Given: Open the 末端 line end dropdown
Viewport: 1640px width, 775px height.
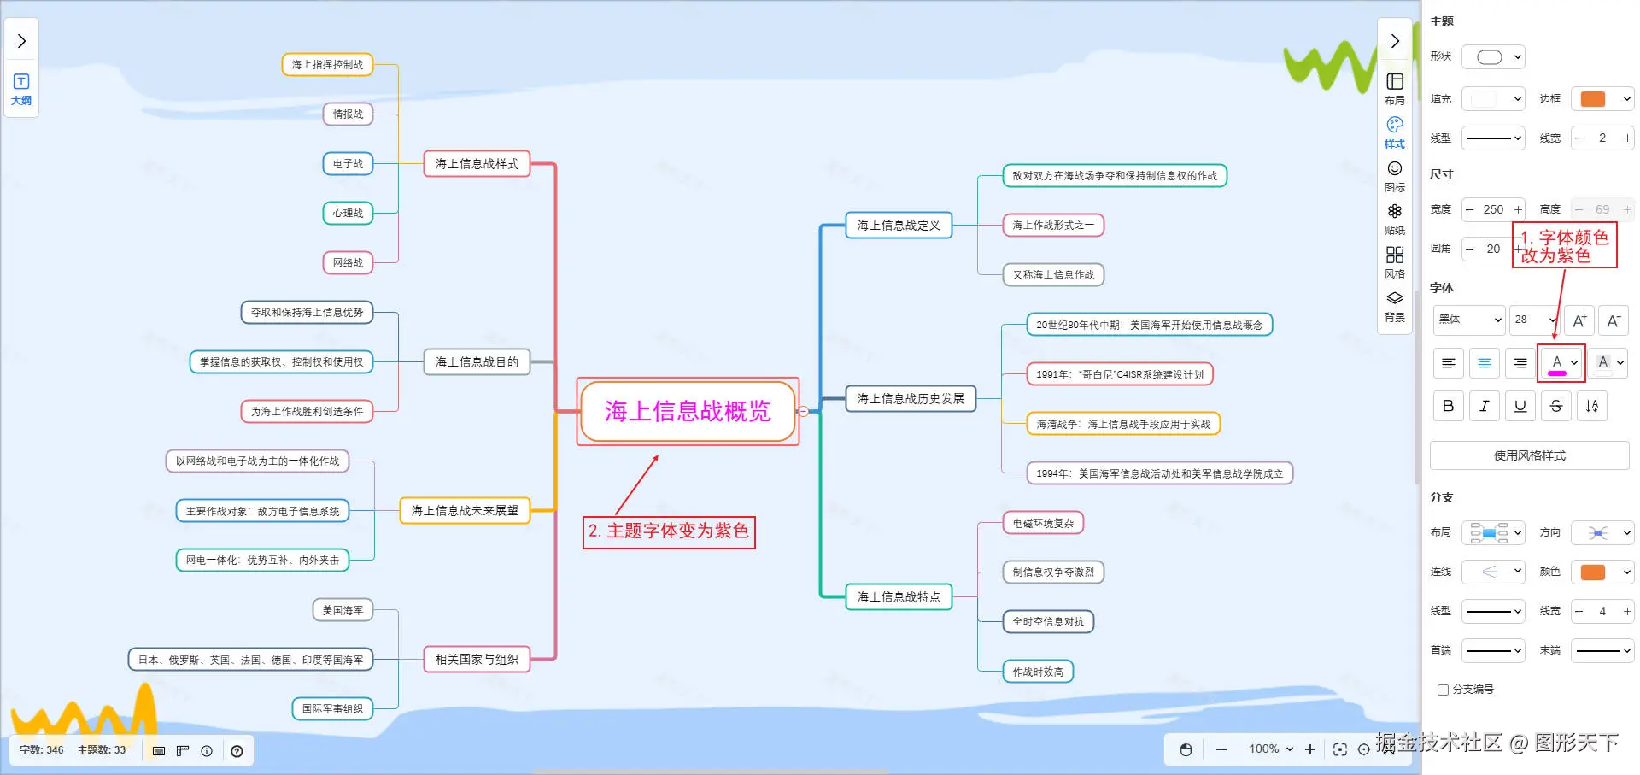Looking at the screenshot, I should click(x=1602, y=650).
